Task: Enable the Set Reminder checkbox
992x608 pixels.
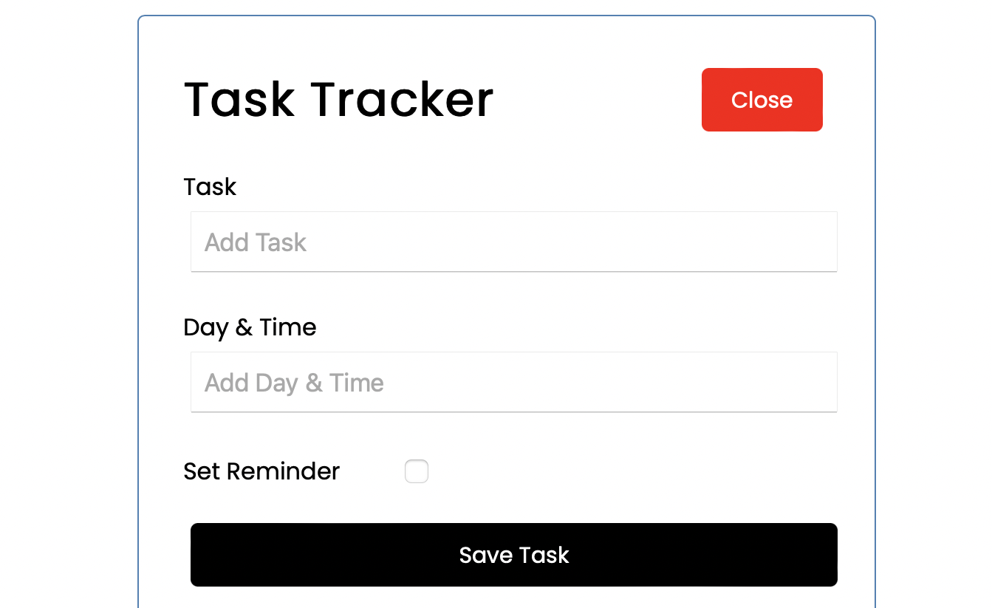Action: tap(417, 471)
